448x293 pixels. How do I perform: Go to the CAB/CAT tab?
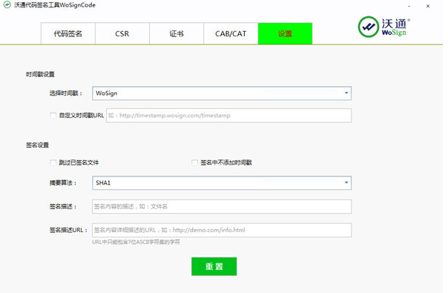pyautogui.click(x=231, y=33)
